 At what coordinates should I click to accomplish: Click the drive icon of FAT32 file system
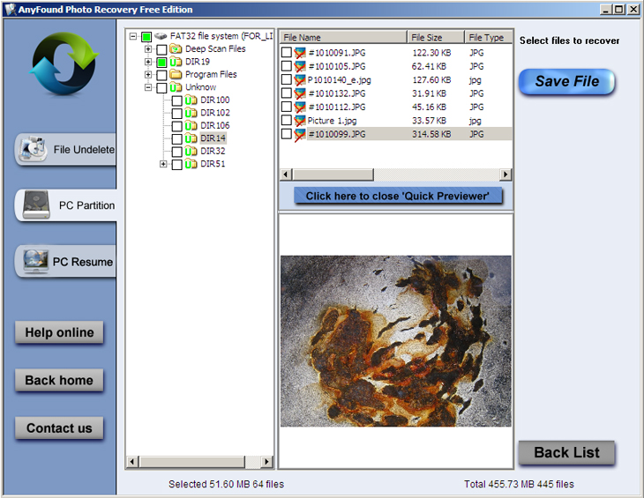point(161,36)
